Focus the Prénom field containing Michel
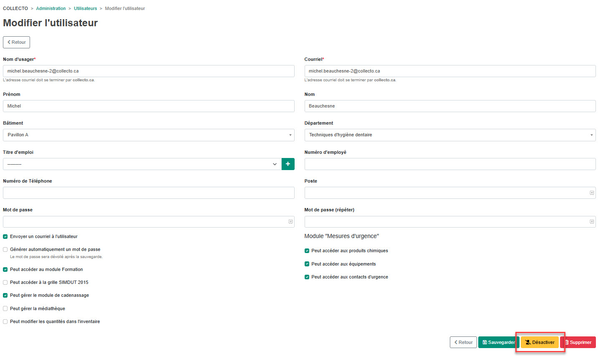The image size is (603, 356). [x=149, y=106]
